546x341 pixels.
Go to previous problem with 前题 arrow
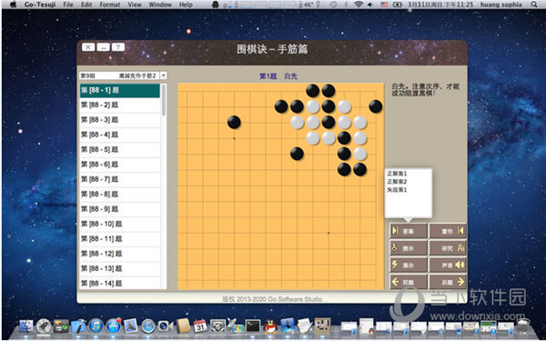pyautogui.click(x=409, y=282)
